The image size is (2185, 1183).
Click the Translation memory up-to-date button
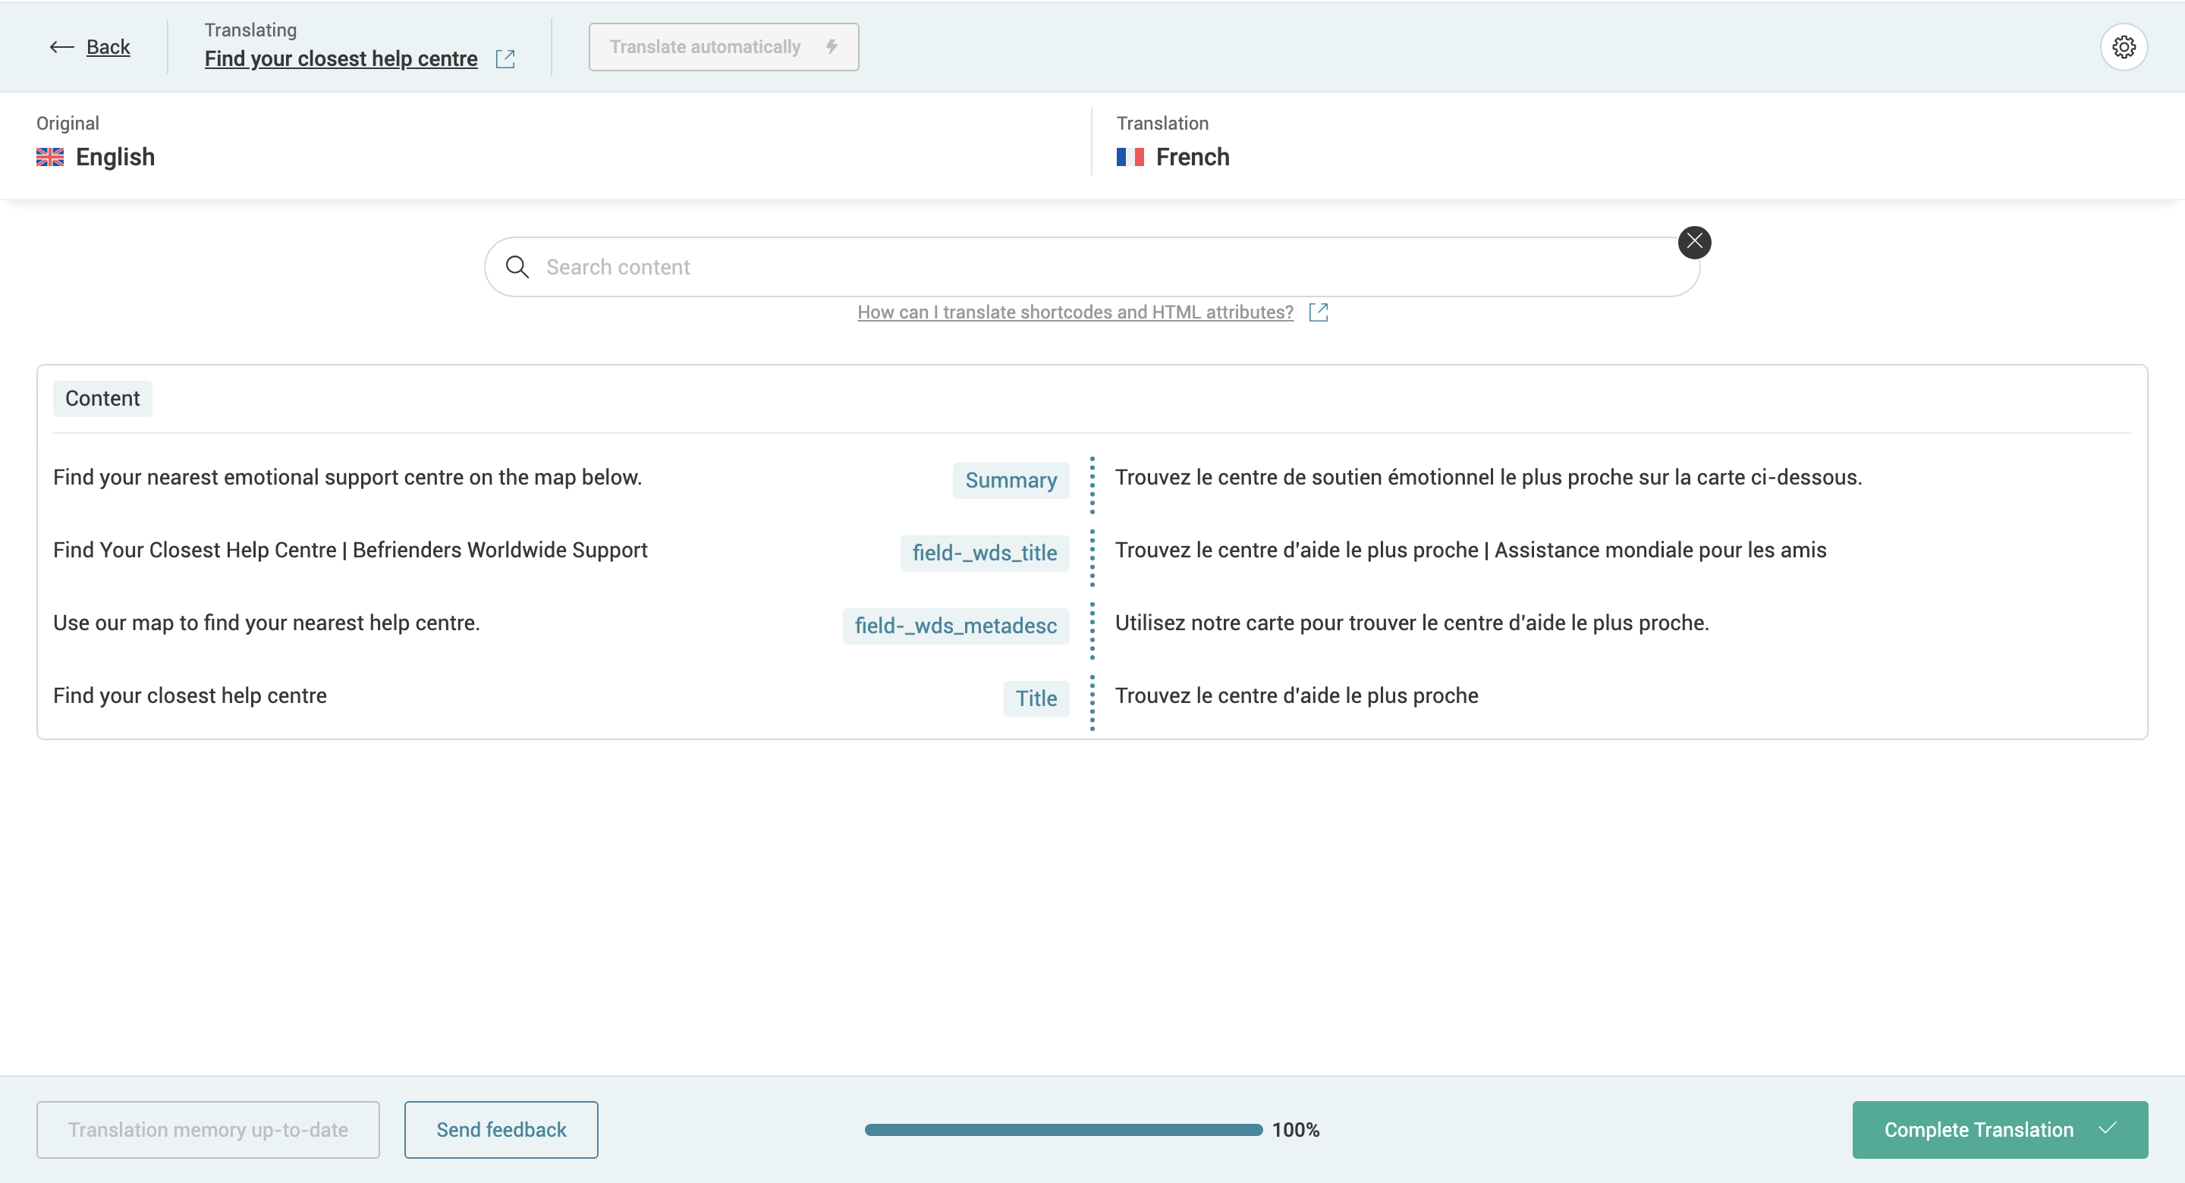pyautogui.click(x=208, y=1131)
